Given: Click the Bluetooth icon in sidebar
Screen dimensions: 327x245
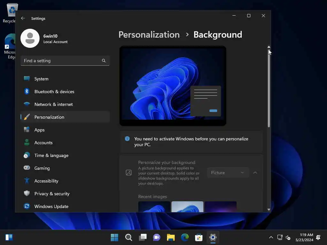Looking at the screenshot, I should click(27, 91).
